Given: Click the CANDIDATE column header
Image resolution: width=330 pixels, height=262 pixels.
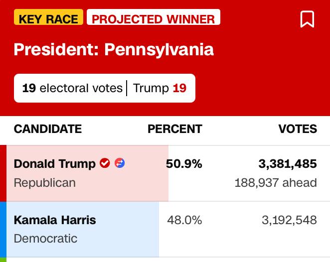Looking at the screenshot, I should pyautogui.click(x=48, y=129).
